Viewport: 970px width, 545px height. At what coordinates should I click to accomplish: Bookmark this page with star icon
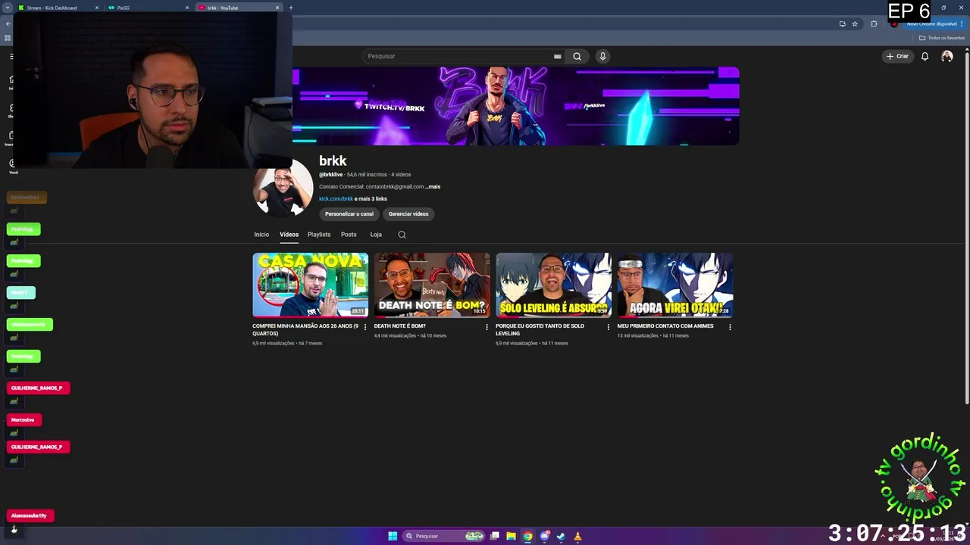(855, 23)
